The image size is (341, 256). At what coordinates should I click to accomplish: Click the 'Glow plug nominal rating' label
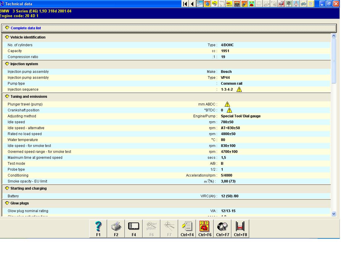[28, 211]
